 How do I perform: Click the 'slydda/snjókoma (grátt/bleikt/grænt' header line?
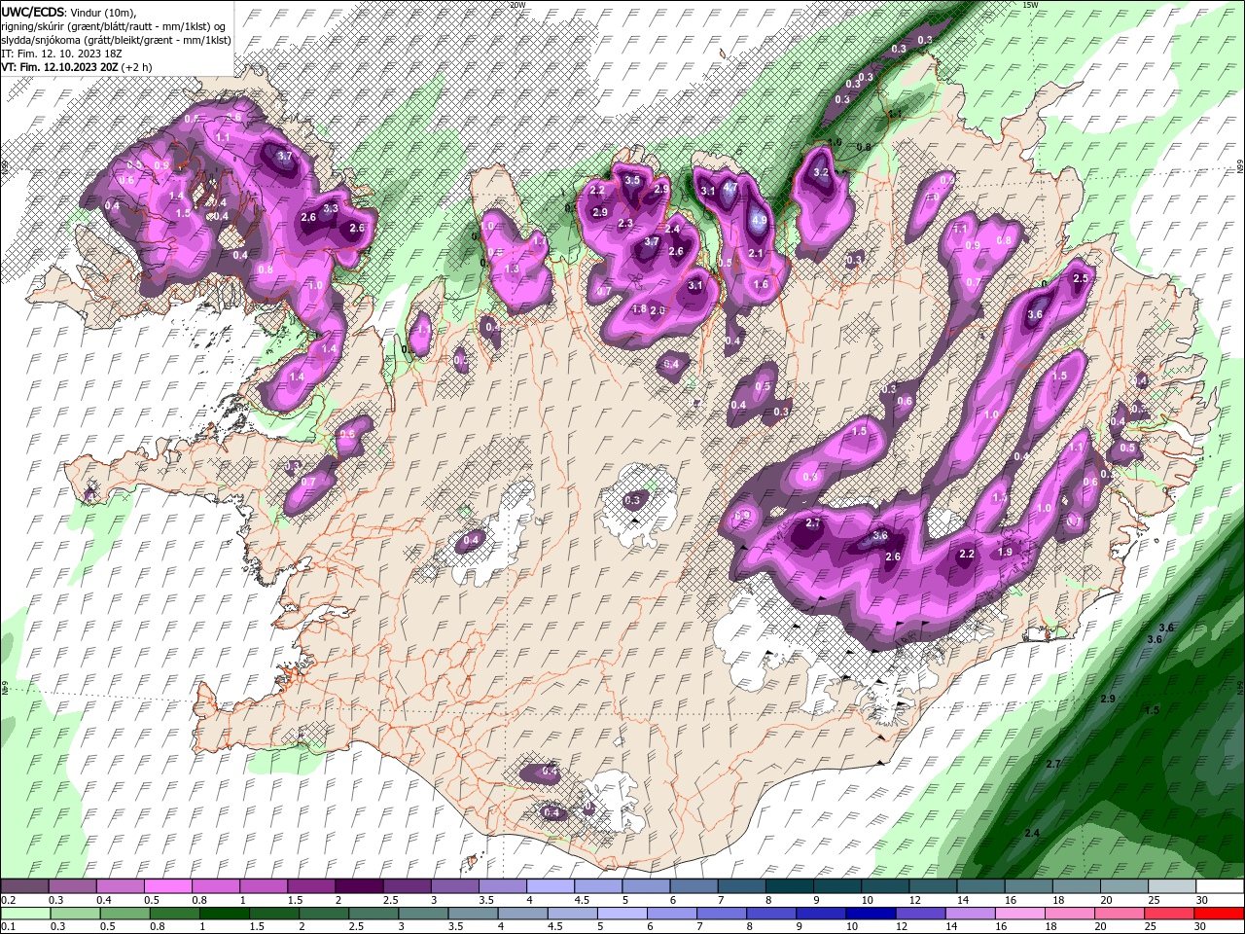(x=116, y=39)
